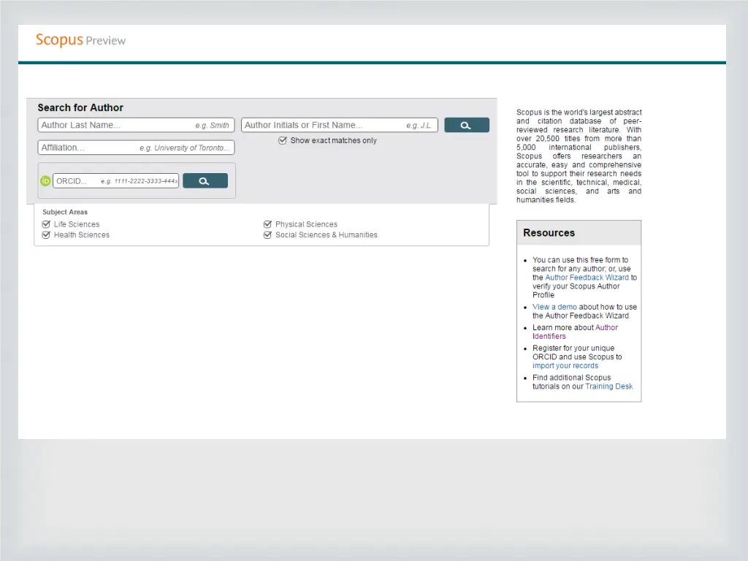
Task: Open the Training Desk link
Action: (x=608, y=386)
